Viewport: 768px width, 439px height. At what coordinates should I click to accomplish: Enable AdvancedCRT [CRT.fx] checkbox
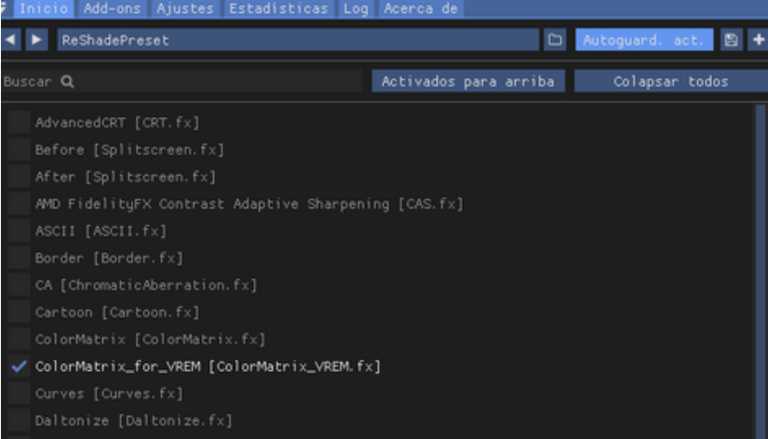tap(19, 123)
